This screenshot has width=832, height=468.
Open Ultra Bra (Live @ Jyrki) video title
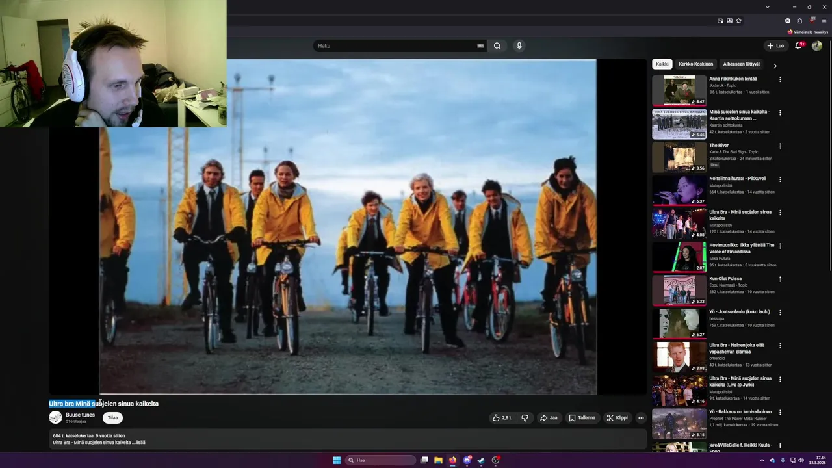pyautogui.click(x=740, y=382)
